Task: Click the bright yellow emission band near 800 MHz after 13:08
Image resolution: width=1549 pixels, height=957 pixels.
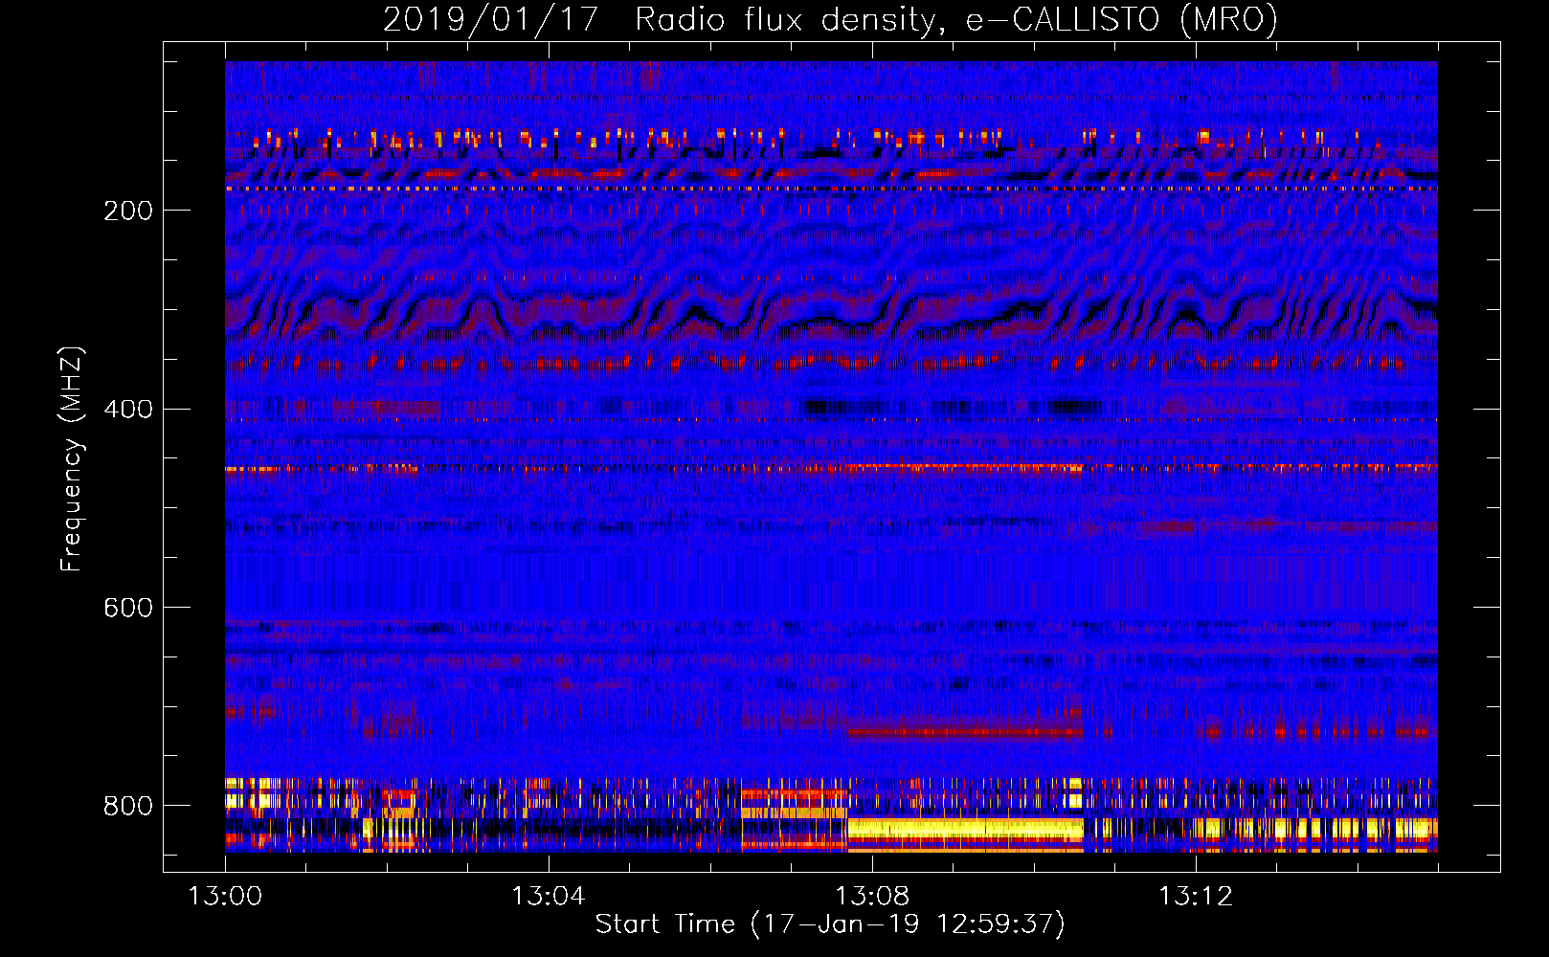Action: point(965,829)
